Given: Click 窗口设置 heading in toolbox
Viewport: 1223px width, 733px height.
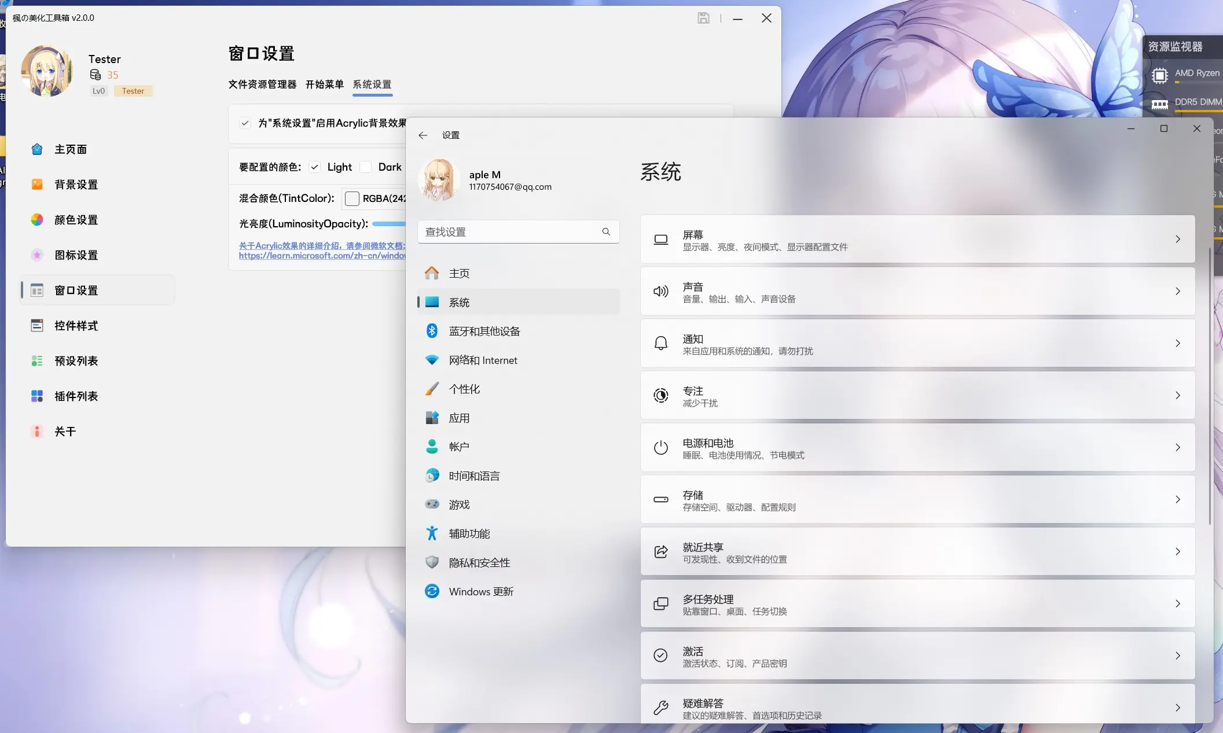Looking at the screenshot, I should click(262, 53).
